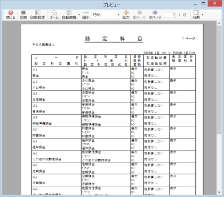Image resolution: width=224 pixels, height=197 pixels.
Task: Click the vertical scrollbar down arrow
Action: click(219, 192)
